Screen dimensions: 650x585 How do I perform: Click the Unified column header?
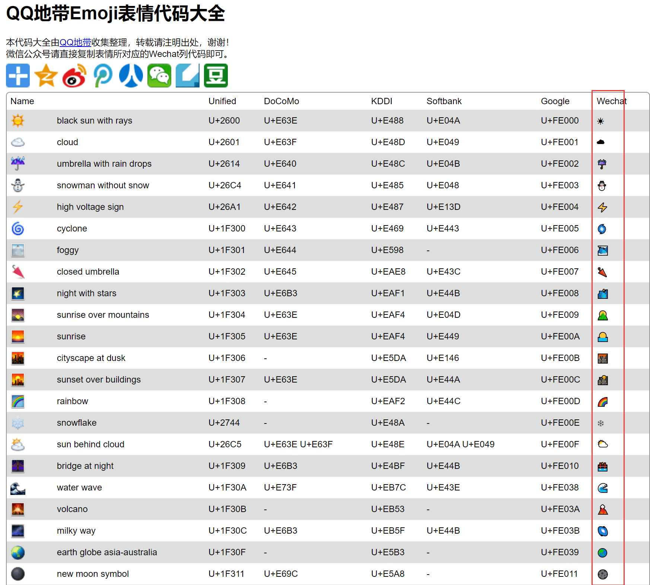click(x=222, y=101)
